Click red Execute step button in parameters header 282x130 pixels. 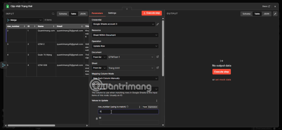152,13
